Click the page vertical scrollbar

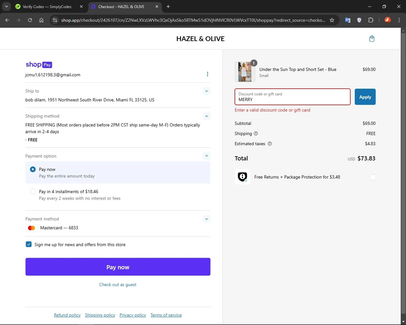[403, 173]
